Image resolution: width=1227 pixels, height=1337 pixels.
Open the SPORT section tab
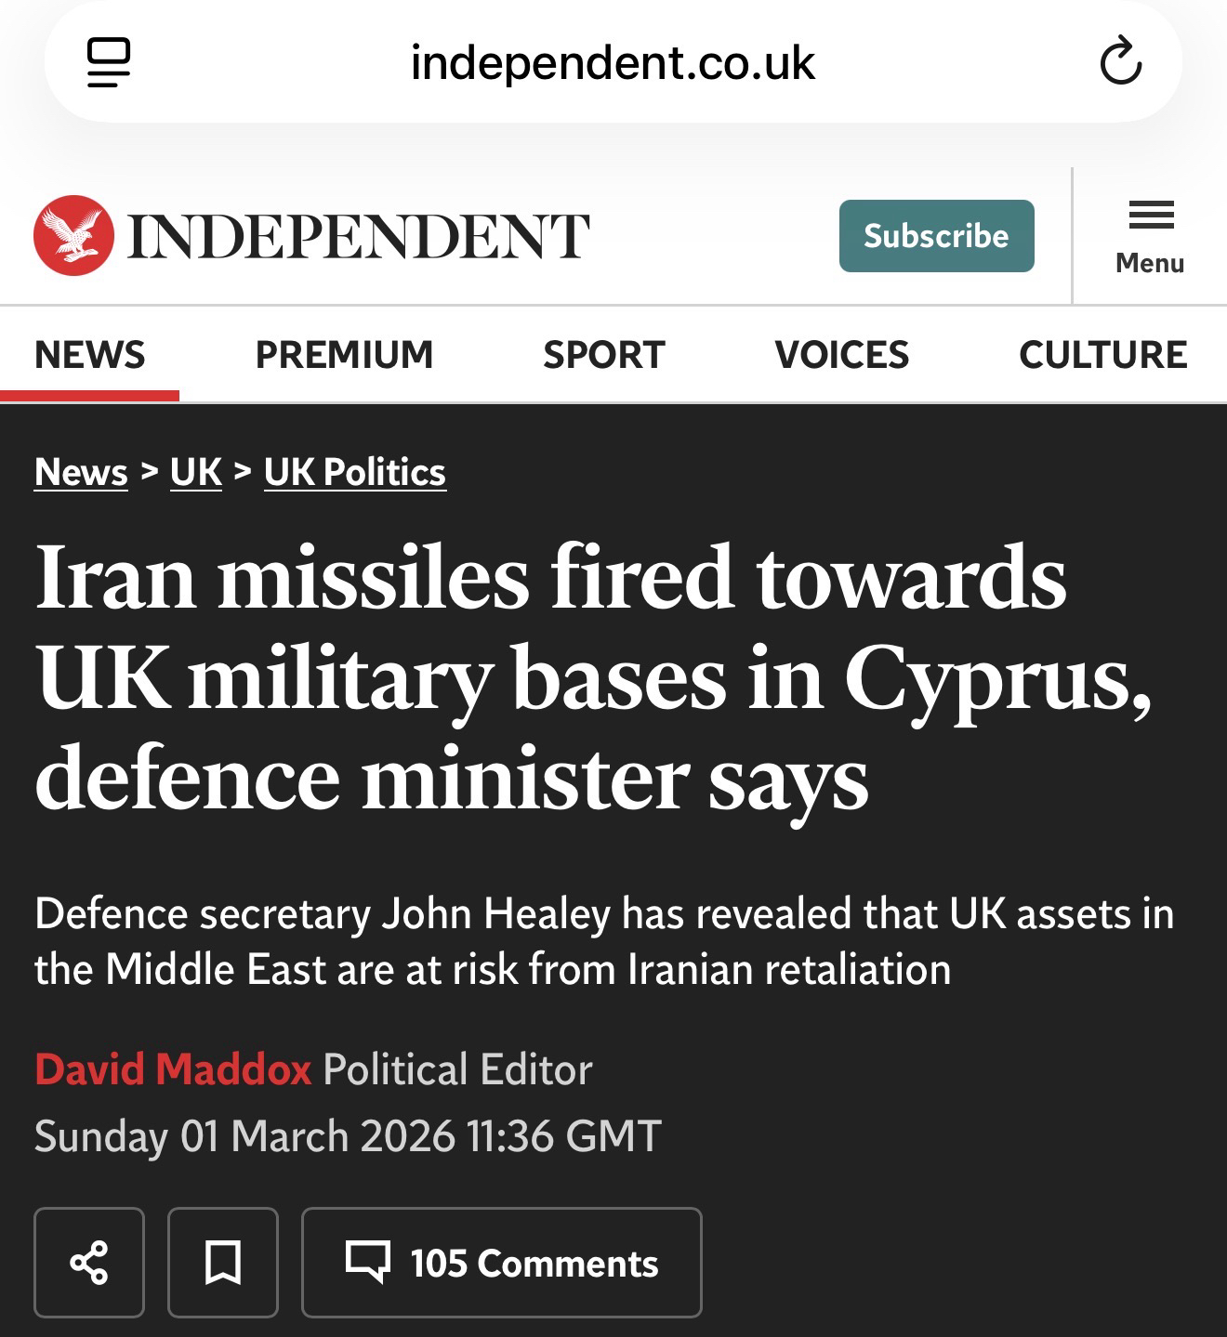604,355
